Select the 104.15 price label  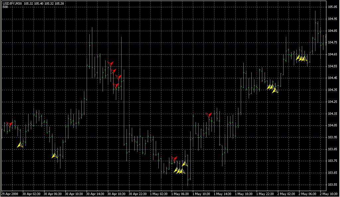click(332, 114)
